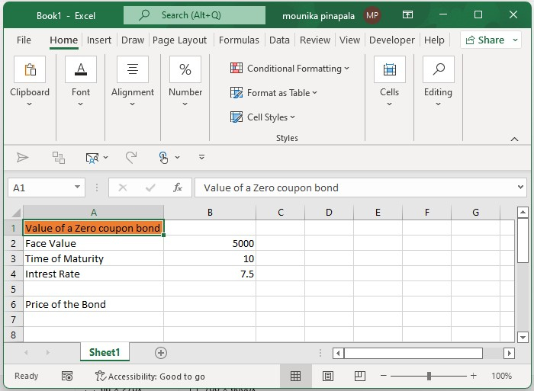Open the Number format group

click(185, 69)
